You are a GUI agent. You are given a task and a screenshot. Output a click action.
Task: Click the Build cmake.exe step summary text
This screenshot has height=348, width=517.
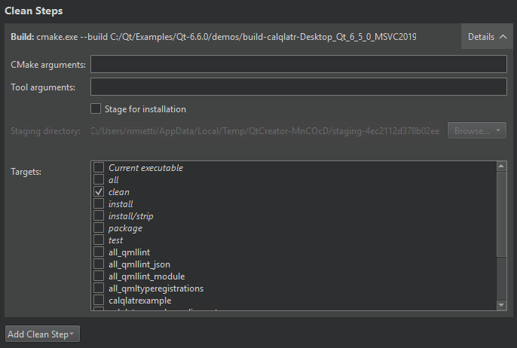coord(213,36)
